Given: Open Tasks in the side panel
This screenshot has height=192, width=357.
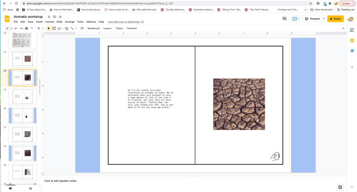Looking at the screenshot, I should pyautogui.click(x=352, y=51).
